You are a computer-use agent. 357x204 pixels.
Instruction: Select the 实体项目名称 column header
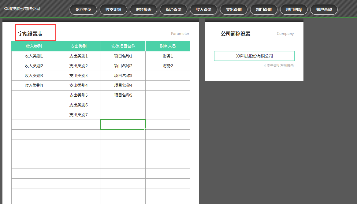pyautogui.click(x=123, y=46)
